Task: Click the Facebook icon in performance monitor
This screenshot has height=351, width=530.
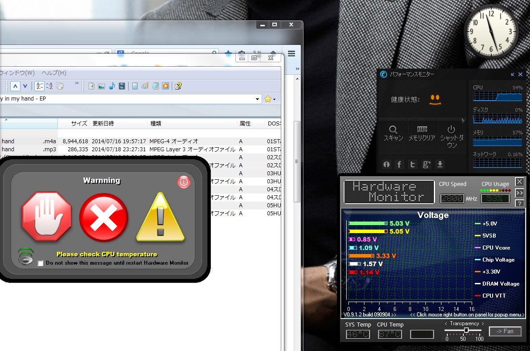Action: tap(399, 165)
